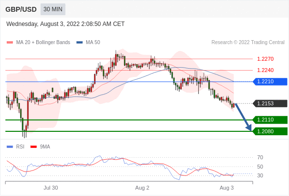This screenshot has width=289, height=196.
Task: Click the blue MA 50 legend swatch
Action: coord(79,43)
